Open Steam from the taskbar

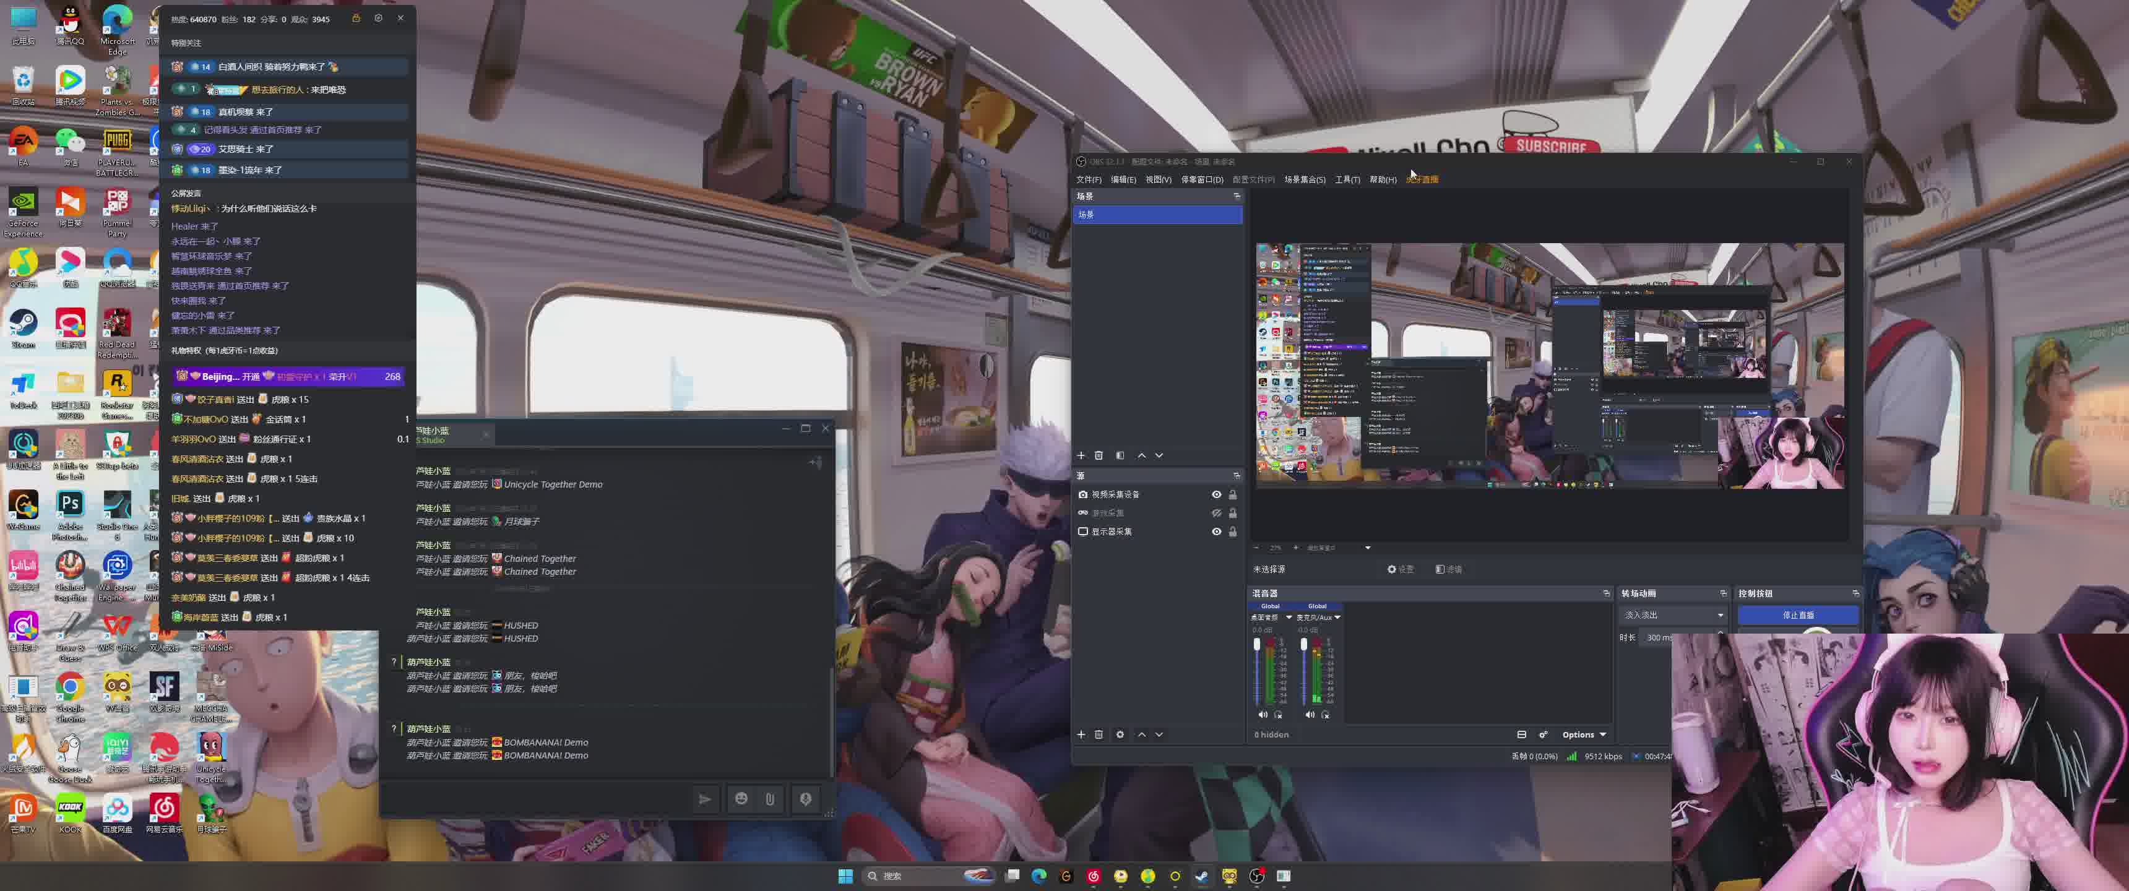point(1202,876)
